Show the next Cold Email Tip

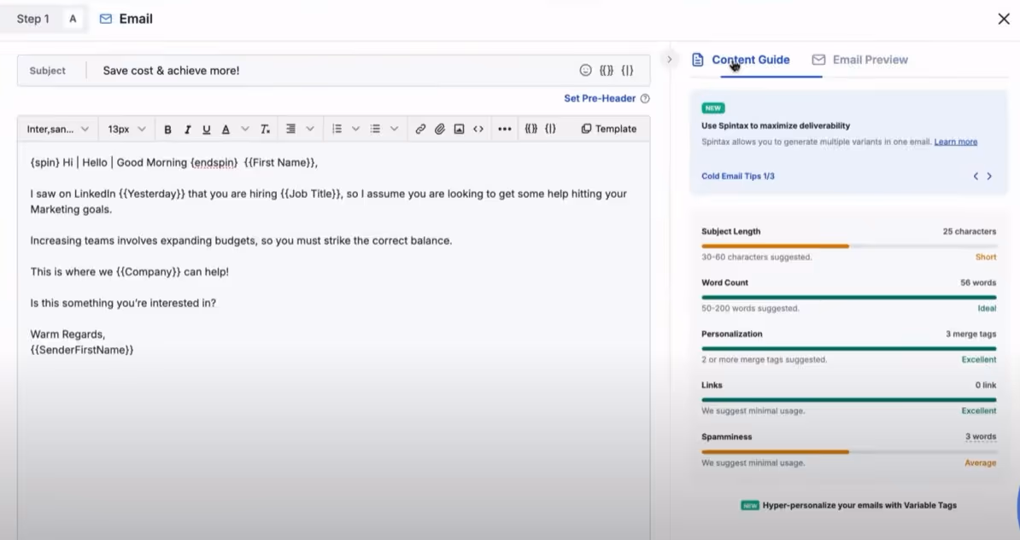pyautogui.click(x=989, y=176)
